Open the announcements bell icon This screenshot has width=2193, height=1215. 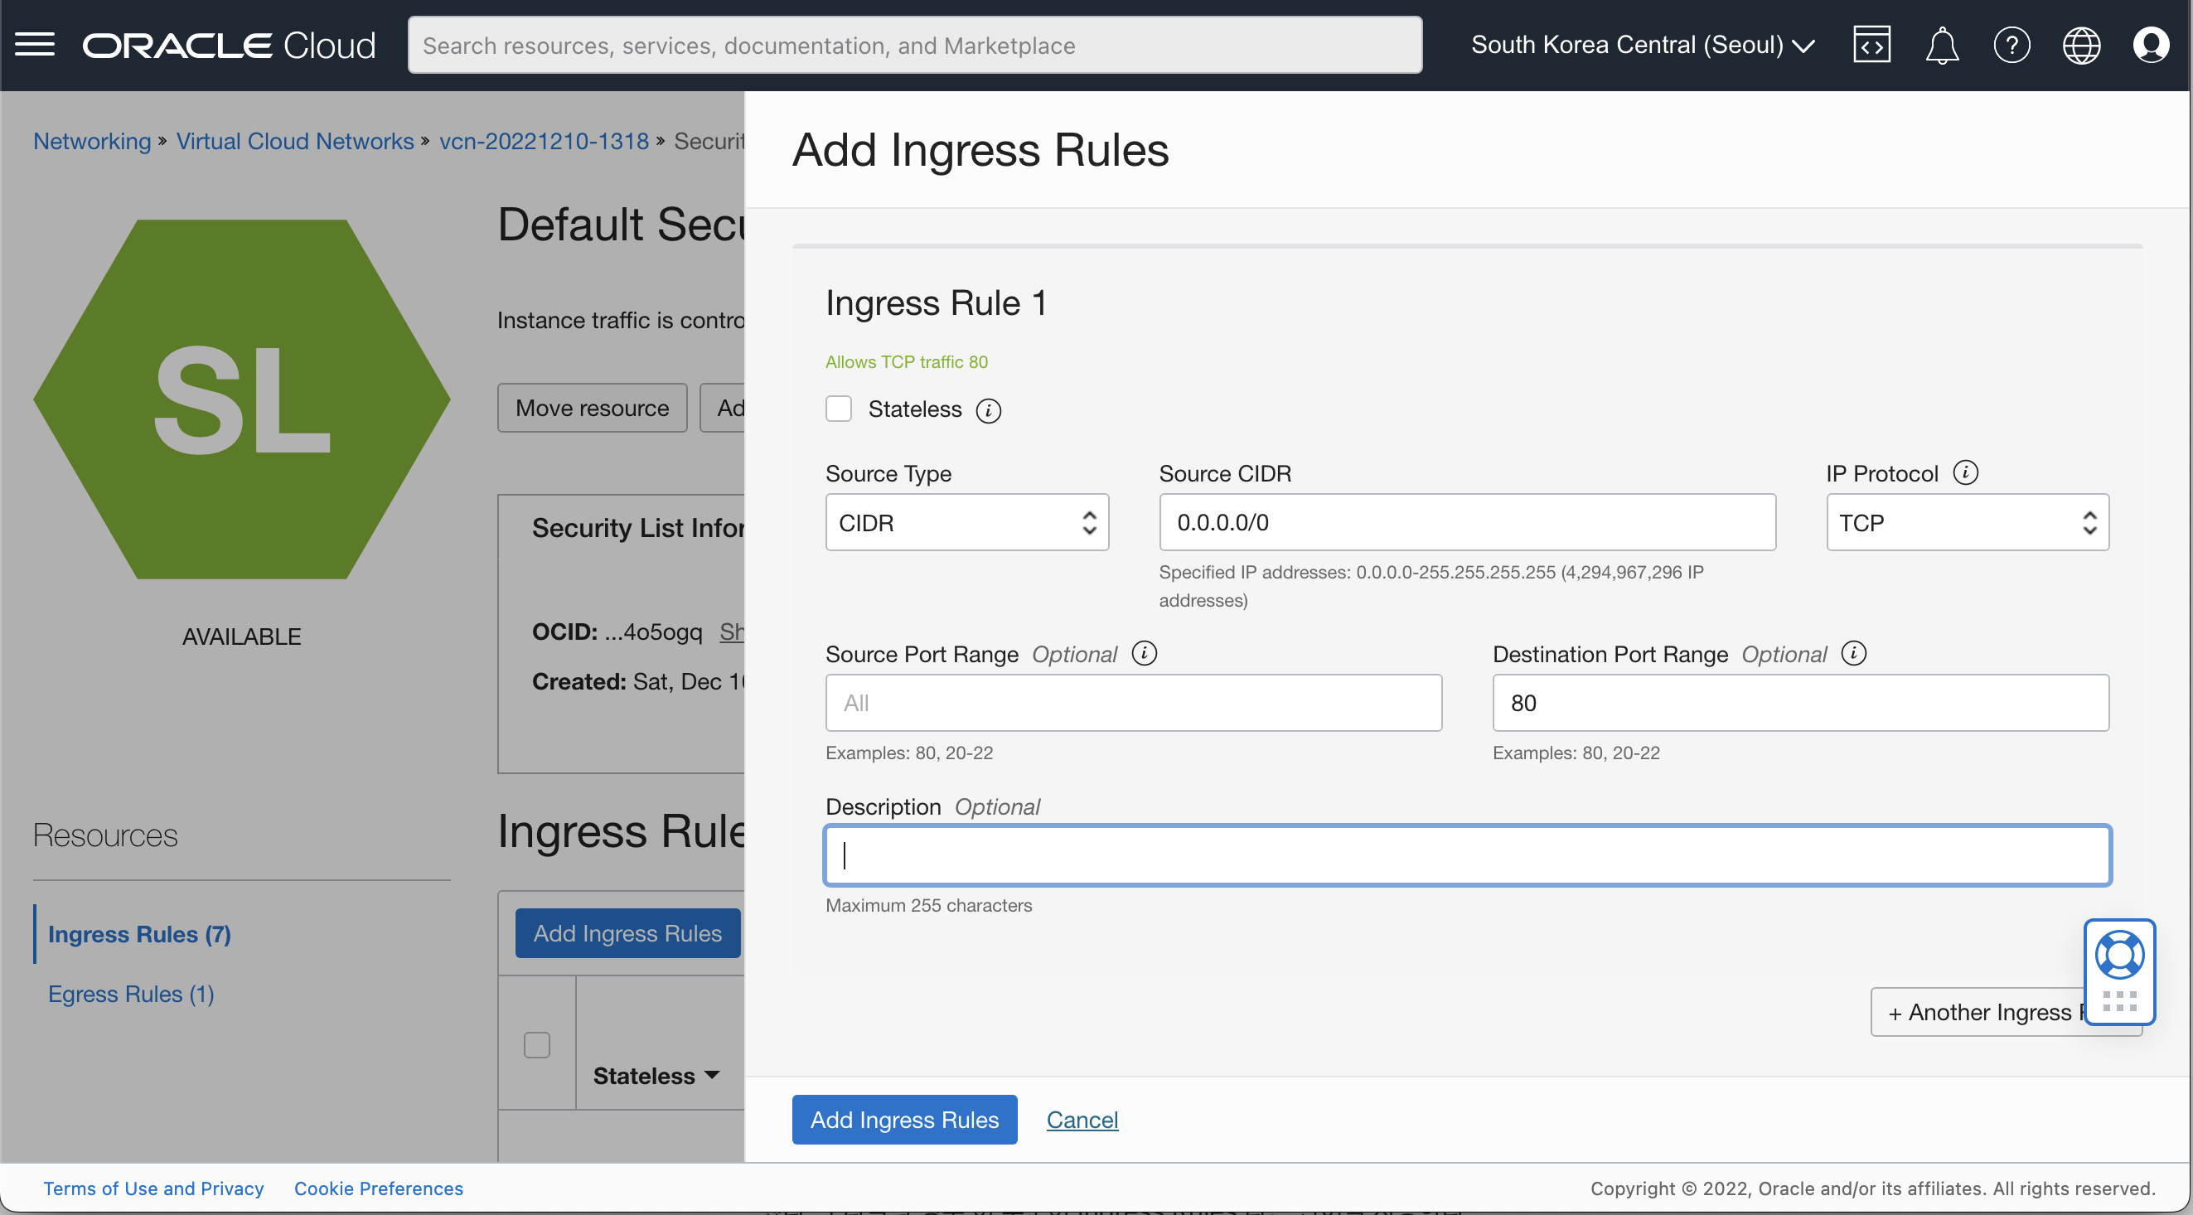pyautogui.click(x=1942, y=44)
